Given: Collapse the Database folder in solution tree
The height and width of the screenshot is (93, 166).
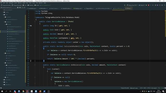Looking at the screenshot, I should [x=4, y=22].
